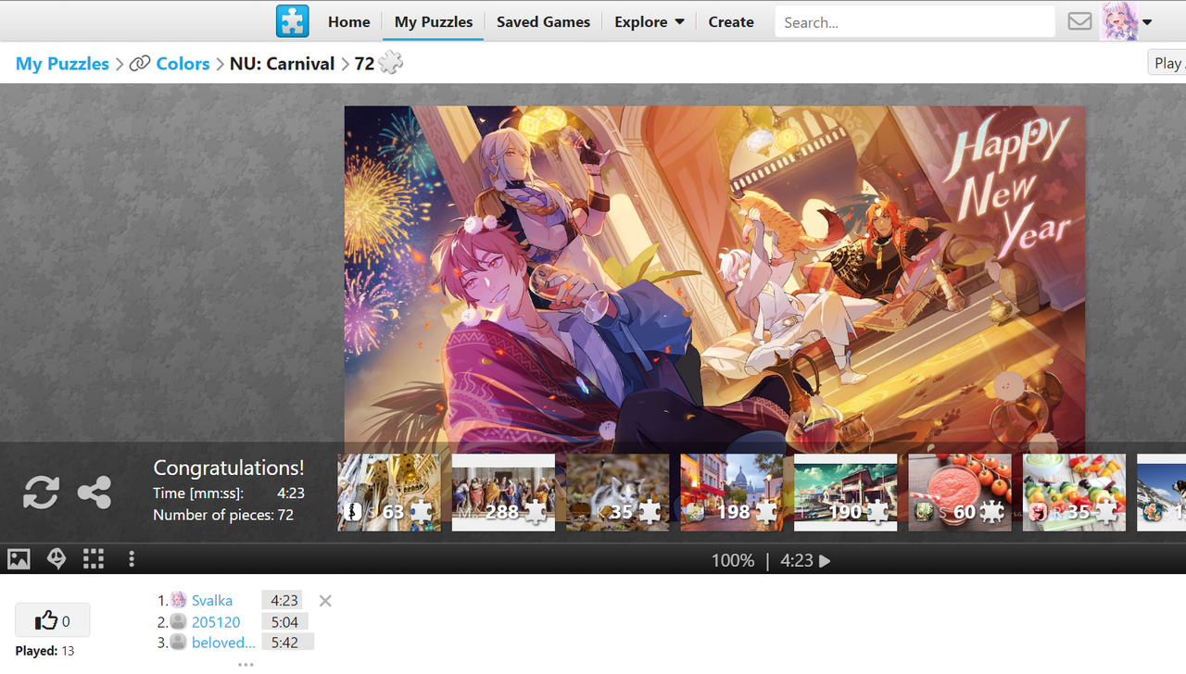Open Svalka's profile link

coord(212,600)
